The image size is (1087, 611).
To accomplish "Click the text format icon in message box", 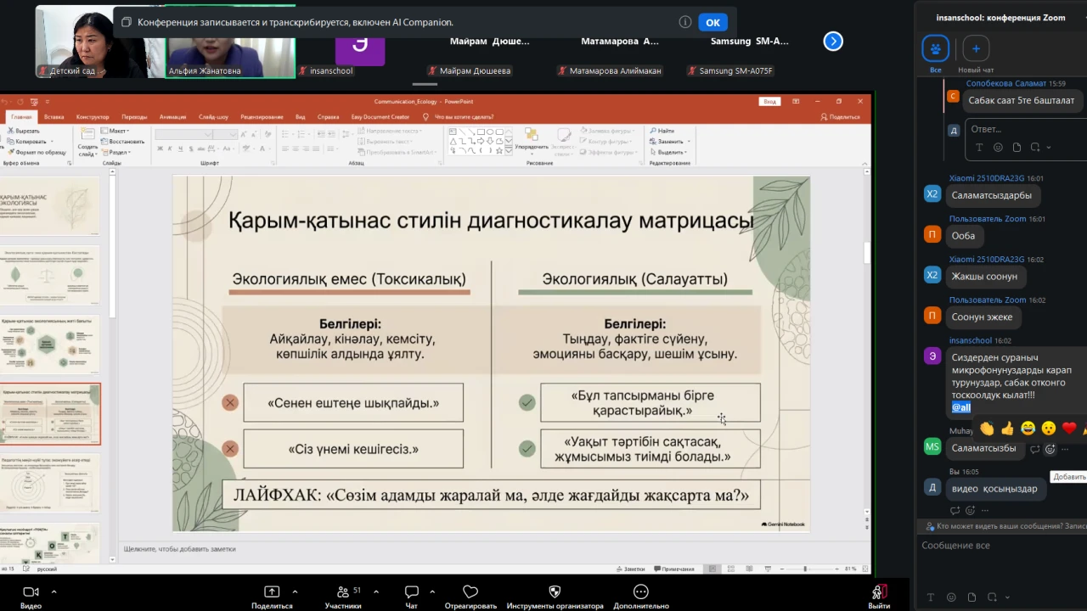I will (931, 597).
